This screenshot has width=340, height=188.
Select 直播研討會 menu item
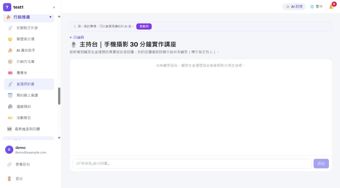(29, 84)
